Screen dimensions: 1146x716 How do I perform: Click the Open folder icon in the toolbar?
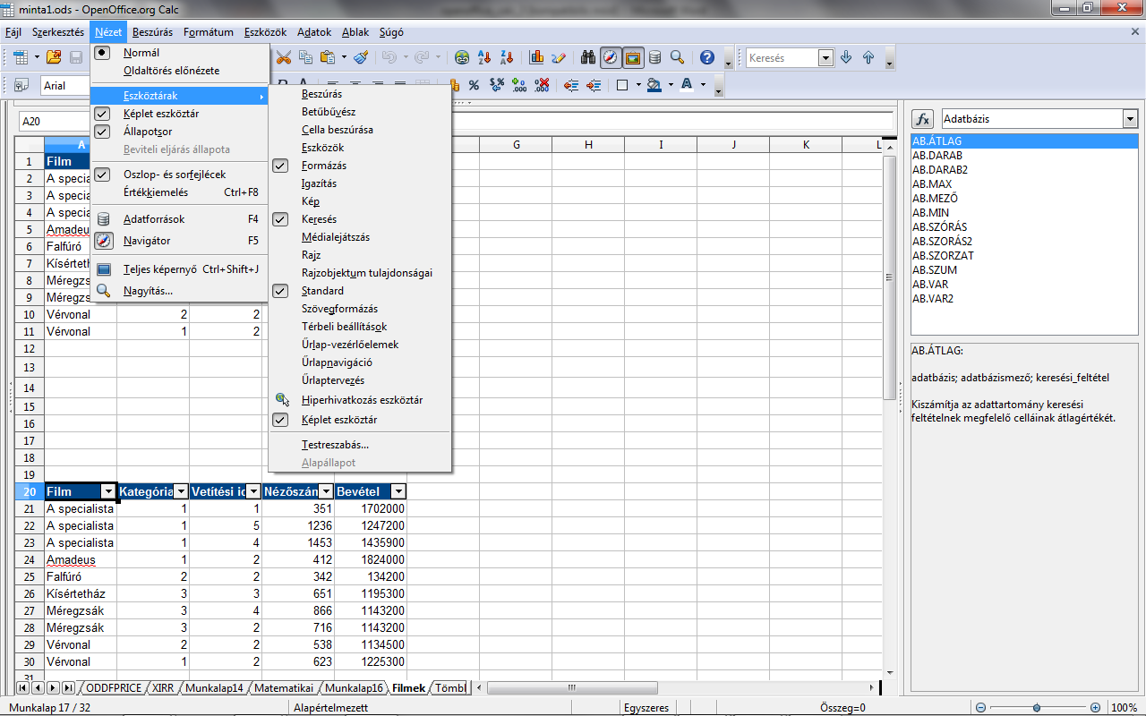pyautogui.click(x=54, y=57)
